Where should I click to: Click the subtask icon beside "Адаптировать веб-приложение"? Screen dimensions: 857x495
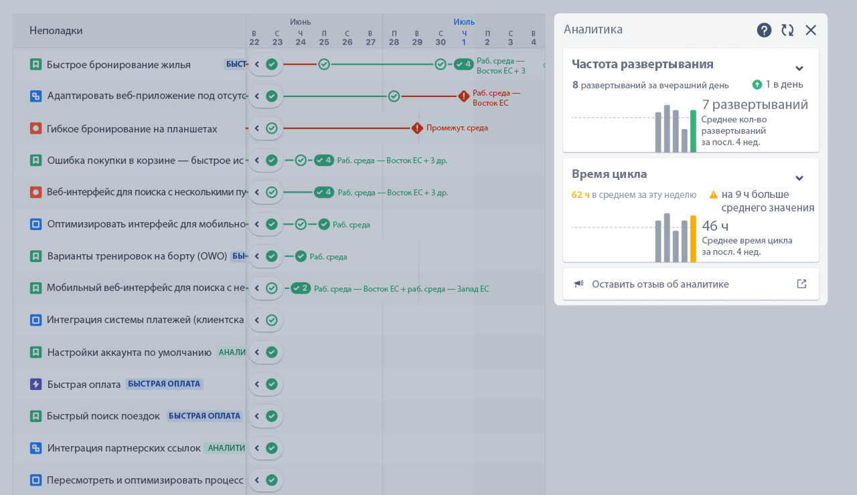coord(35,96)
